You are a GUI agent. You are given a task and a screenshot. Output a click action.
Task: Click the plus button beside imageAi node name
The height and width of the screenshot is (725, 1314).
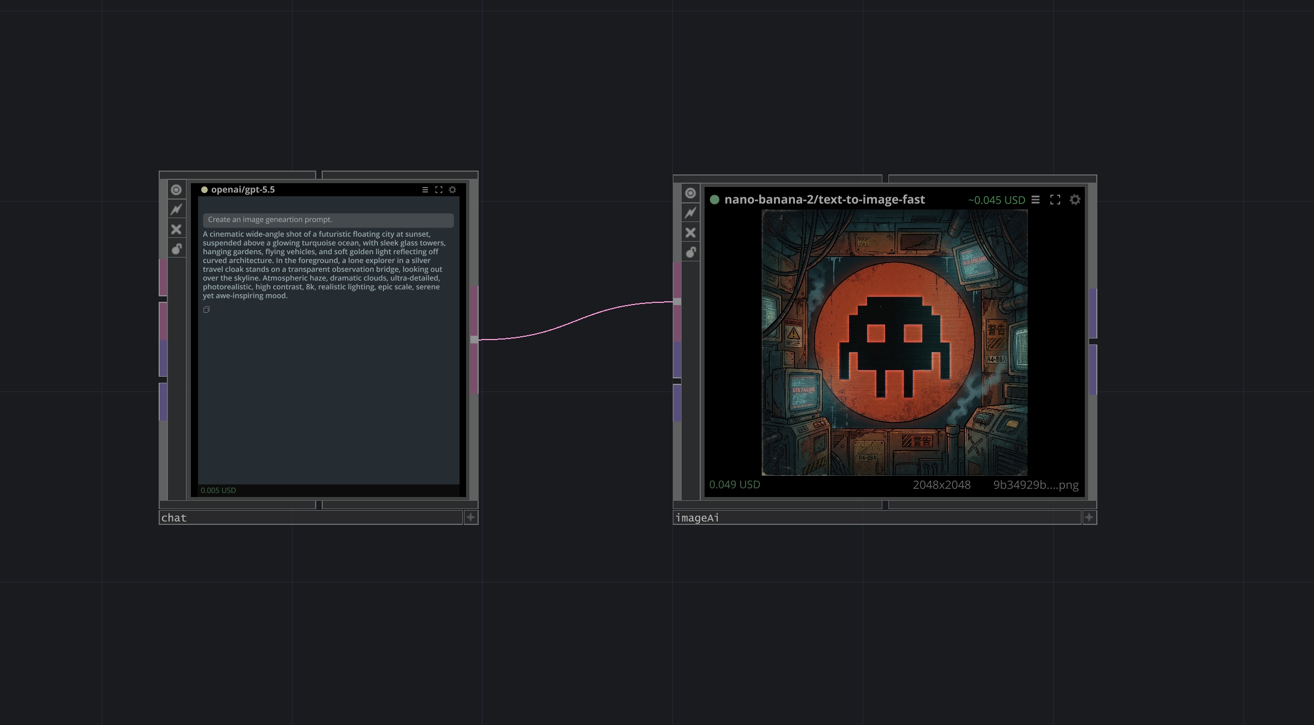click(1089, 517)
